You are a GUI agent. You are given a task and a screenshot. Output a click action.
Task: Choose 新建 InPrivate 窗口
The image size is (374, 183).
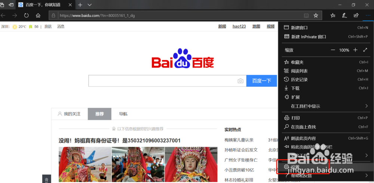pos(326,37)
